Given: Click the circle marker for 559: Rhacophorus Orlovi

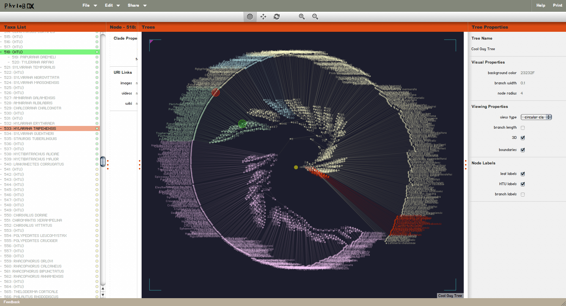Looking at the screenshot, I should [97, 261].
